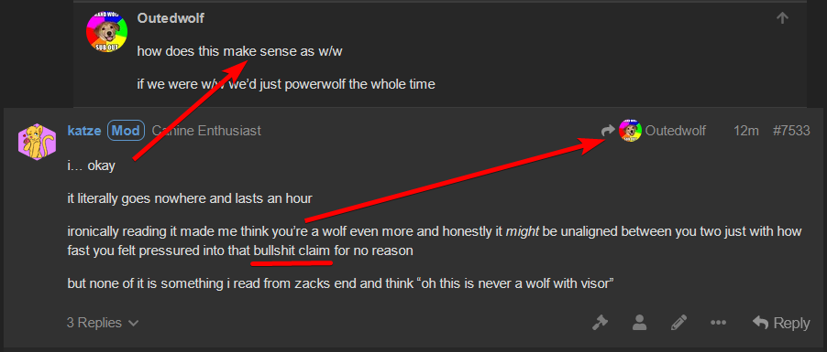This screenshot has width=827, height=352.
Task: Click the curved reply-to arrow beside Outedwolf
Action: [x=608, y=130]
